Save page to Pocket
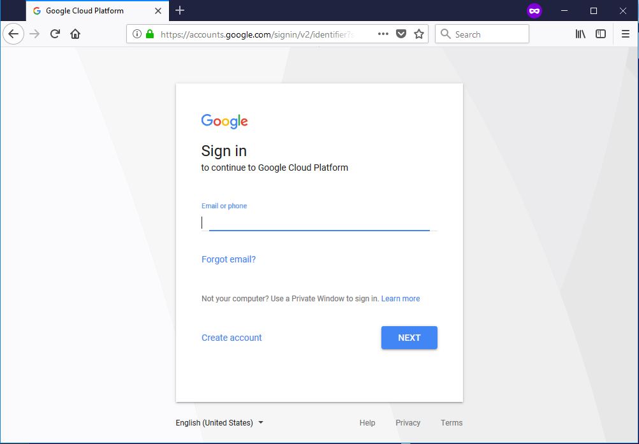Viewport: 639px width, 444px height. coord(401,34)
